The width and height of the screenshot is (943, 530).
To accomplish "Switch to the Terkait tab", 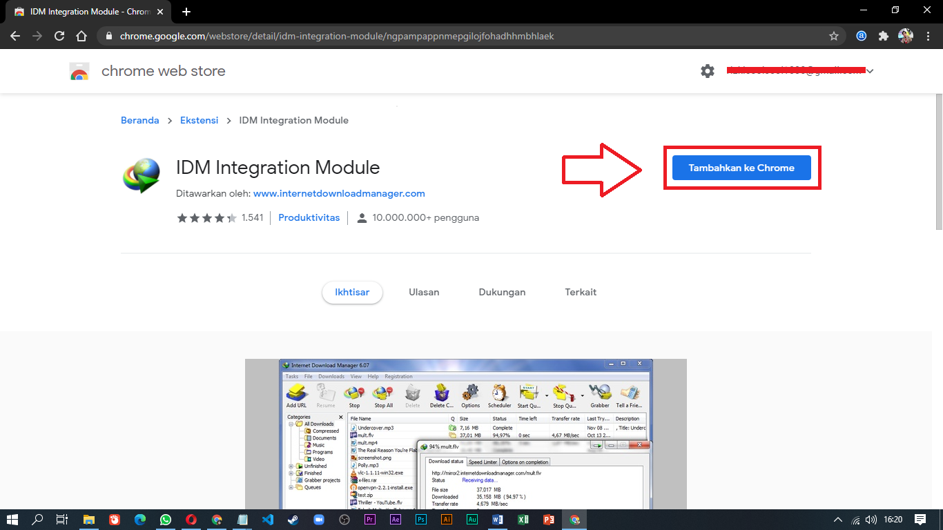I will click(581, 292).
